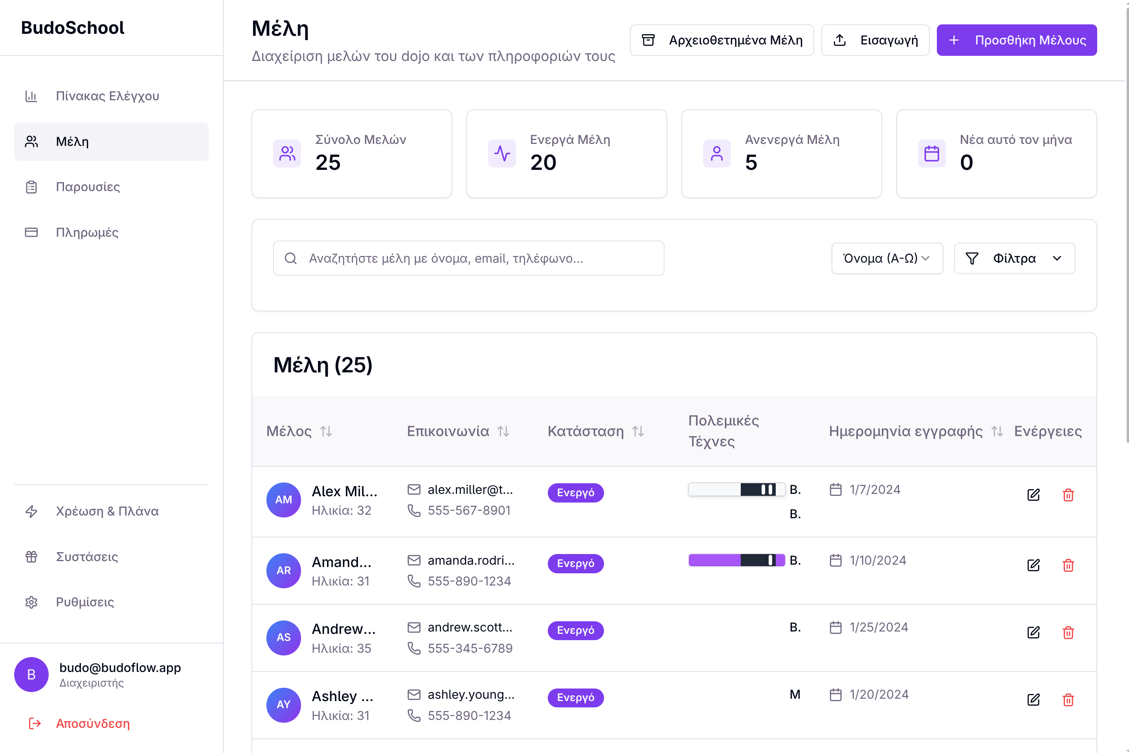This screenshot has height=753, width=1129.
Task: Open Αρχειοθετημένα Μέλη button
Action: pyautogui.click(x=721, y=40)
